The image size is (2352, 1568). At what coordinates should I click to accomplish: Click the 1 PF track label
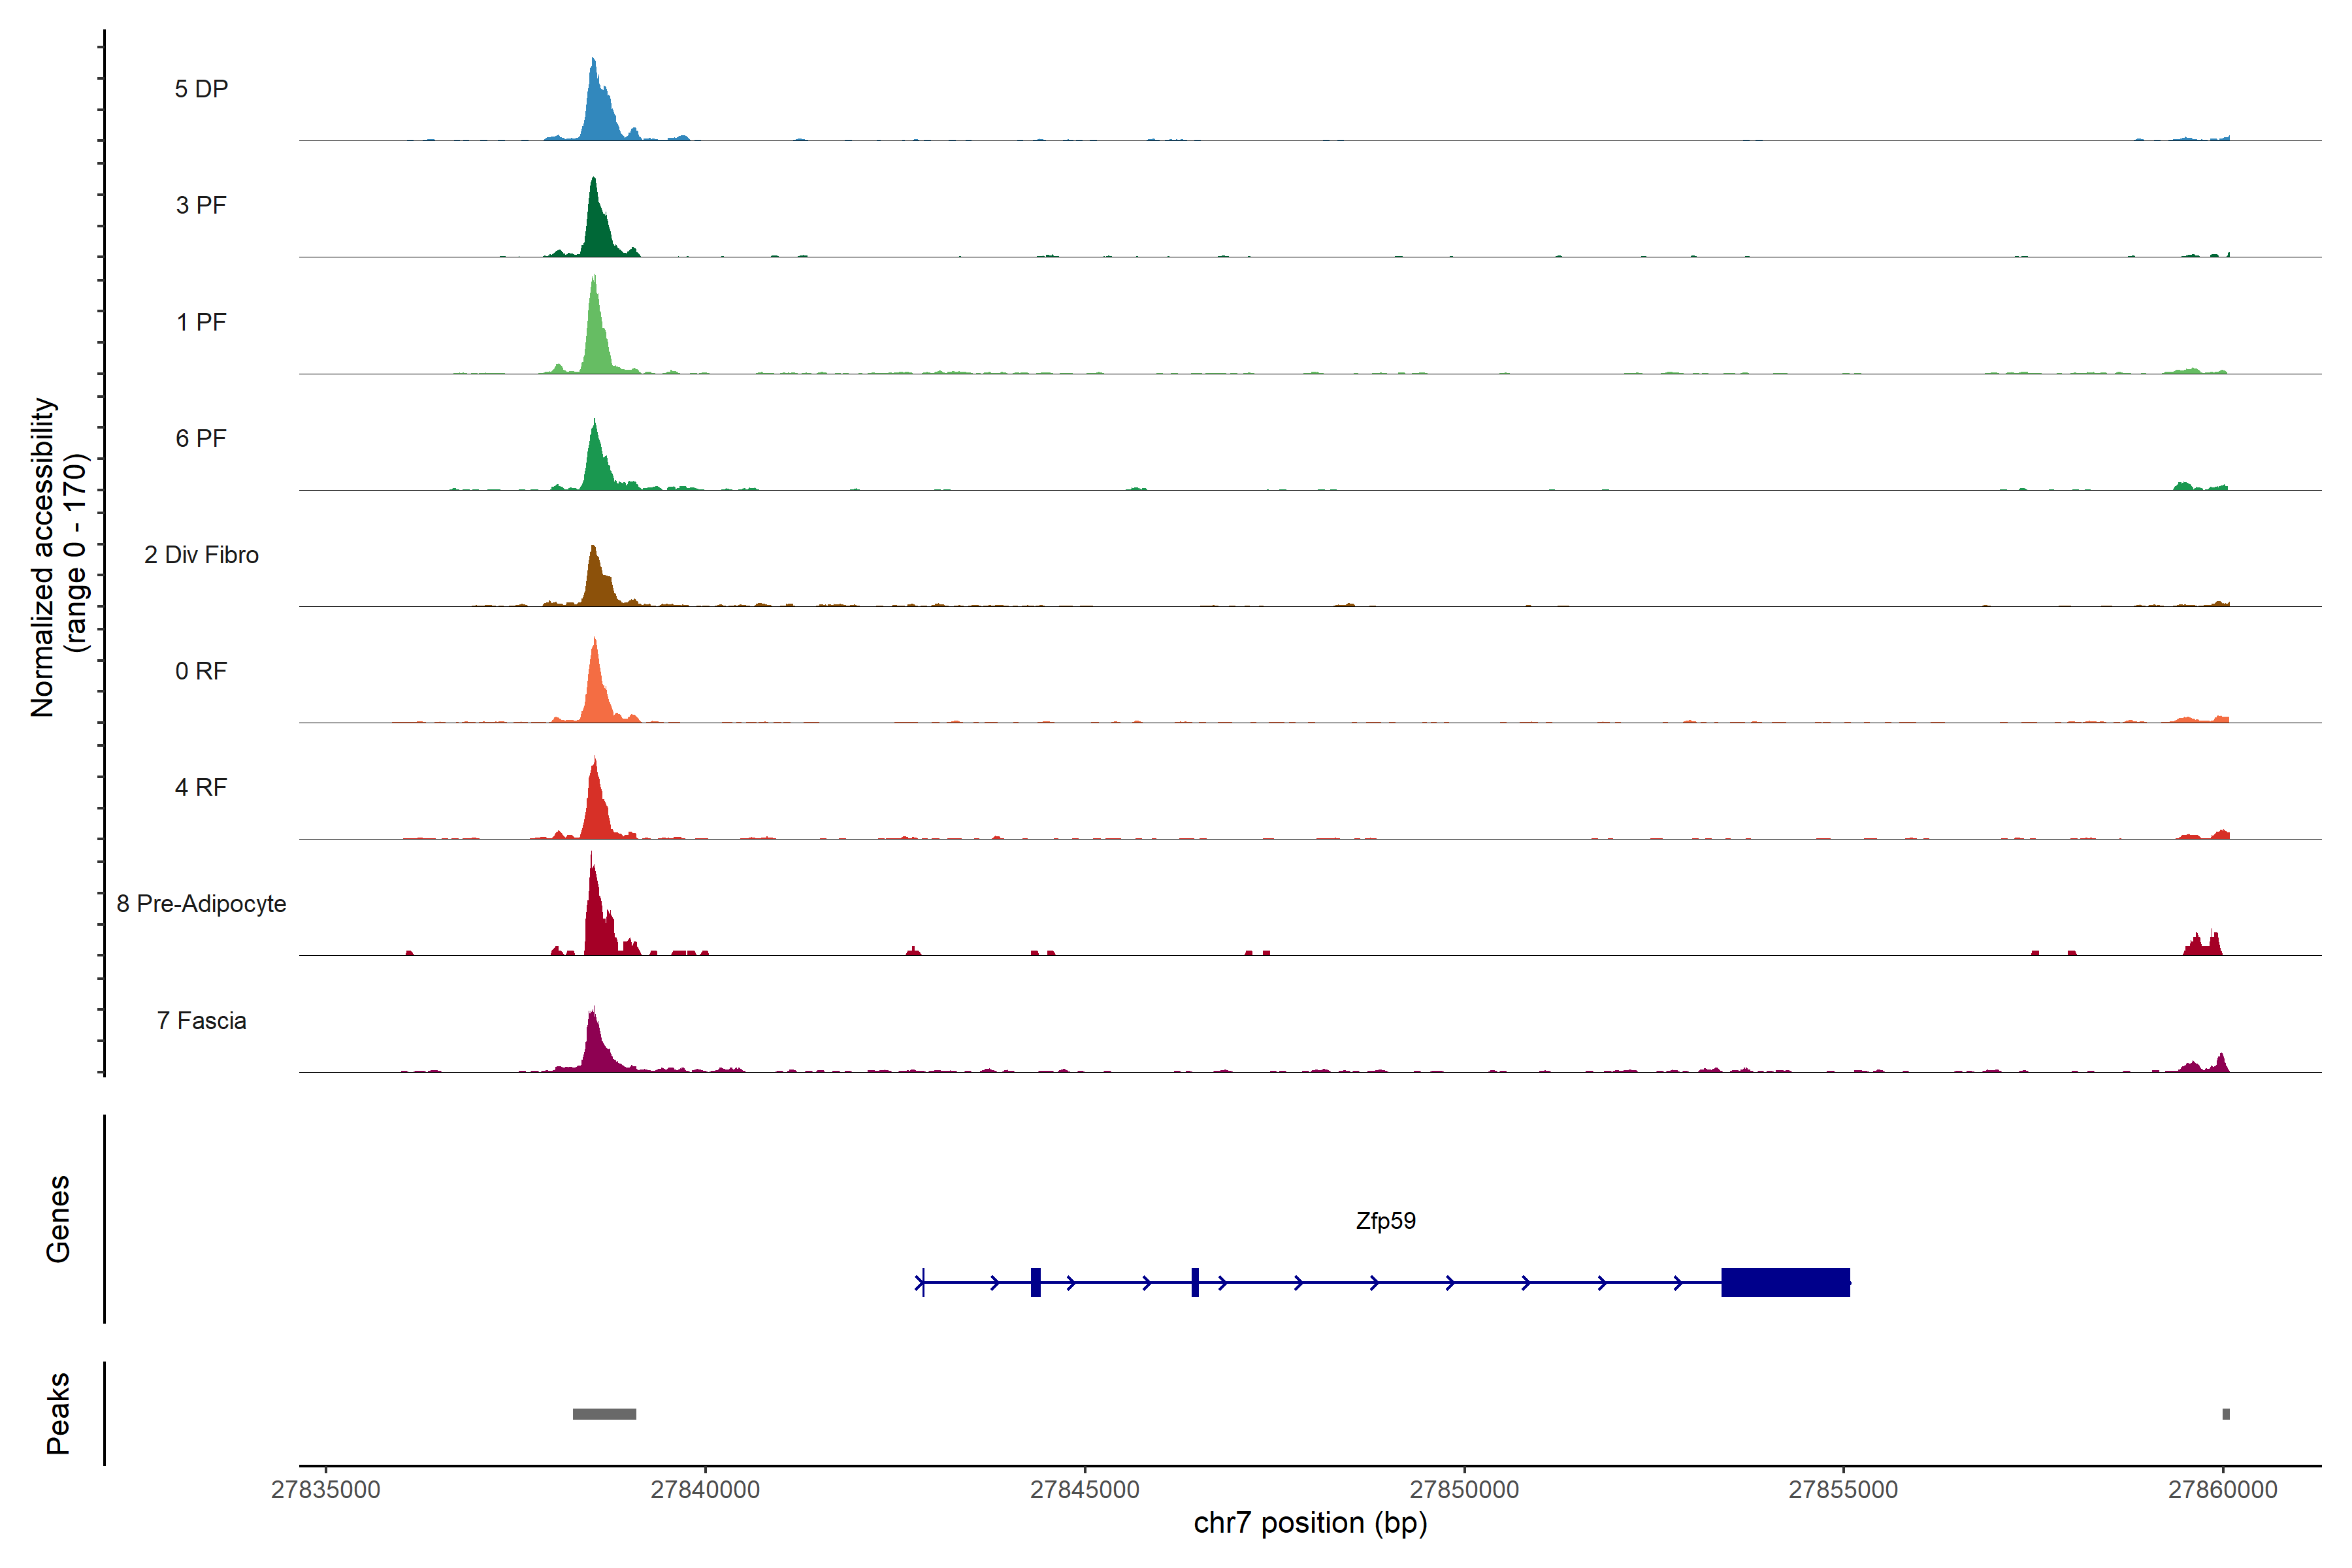(x=201, y=322)
